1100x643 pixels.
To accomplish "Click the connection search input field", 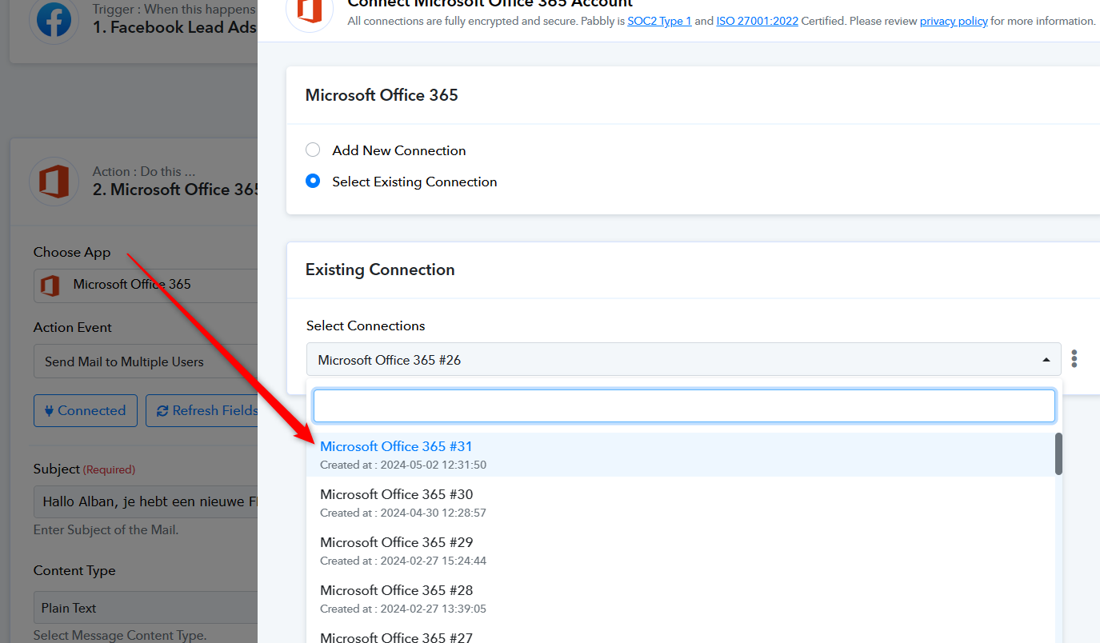I will pos(684,406).
